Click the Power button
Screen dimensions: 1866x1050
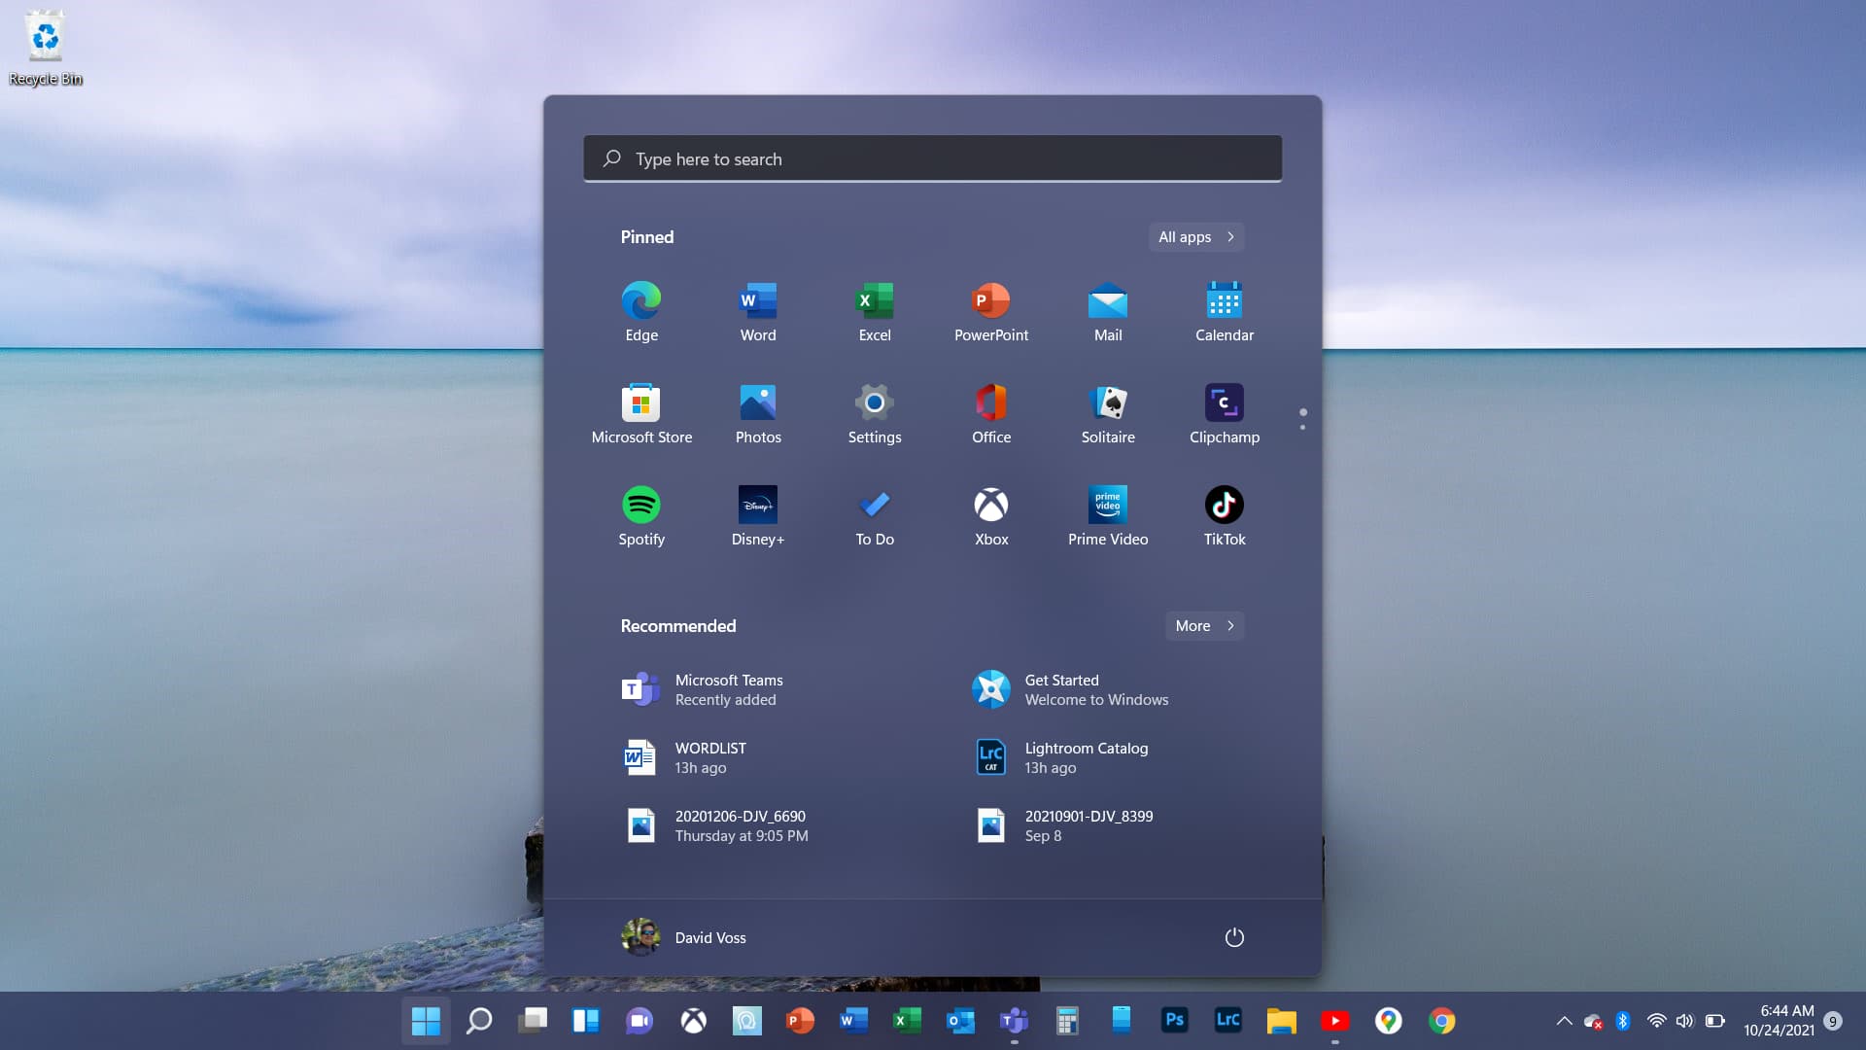[x=1234, y=937]
